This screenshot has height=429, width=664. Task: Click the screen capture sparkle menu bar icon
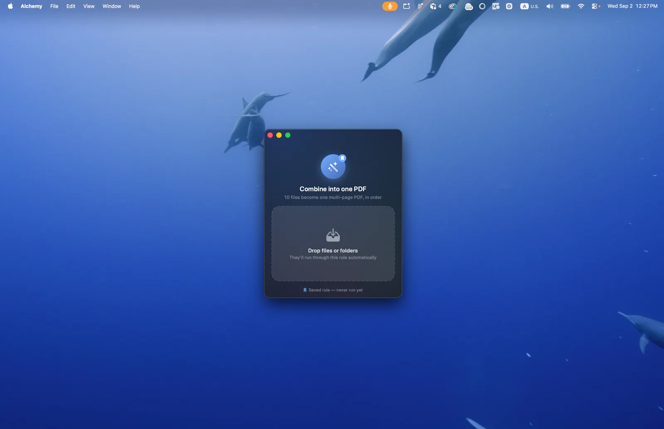point(407,6)
